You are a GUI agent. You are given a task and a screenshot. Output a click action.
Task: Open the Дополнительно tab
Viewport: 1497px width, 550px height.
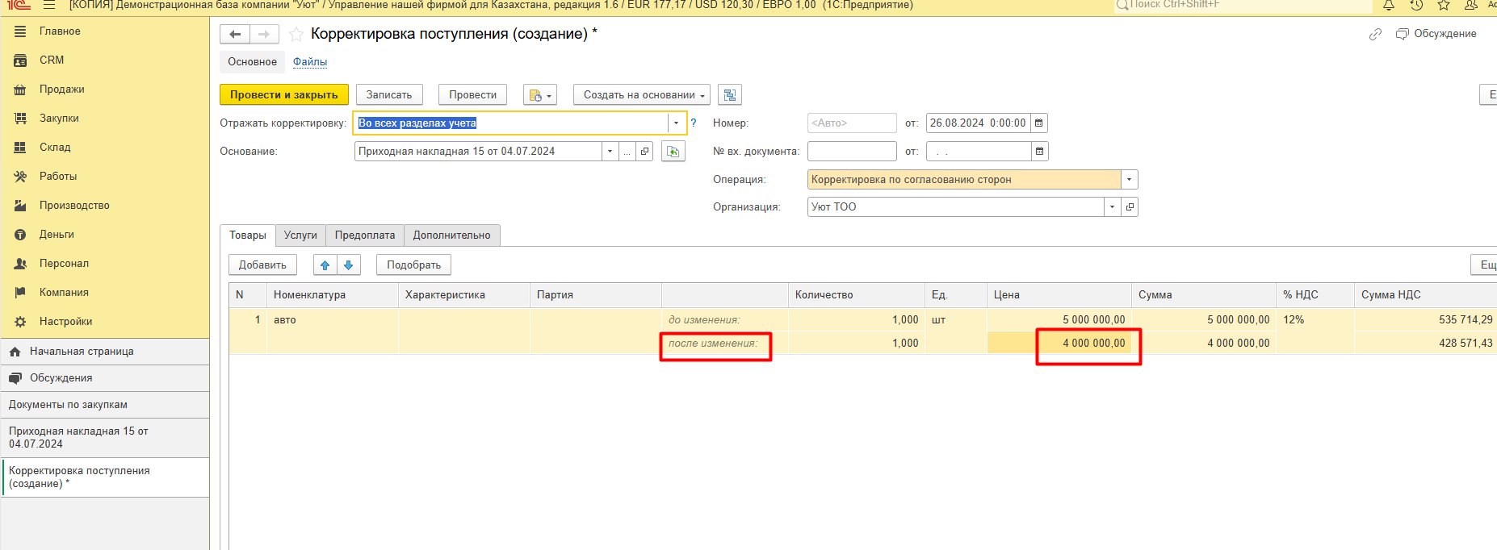coord(451,235)
